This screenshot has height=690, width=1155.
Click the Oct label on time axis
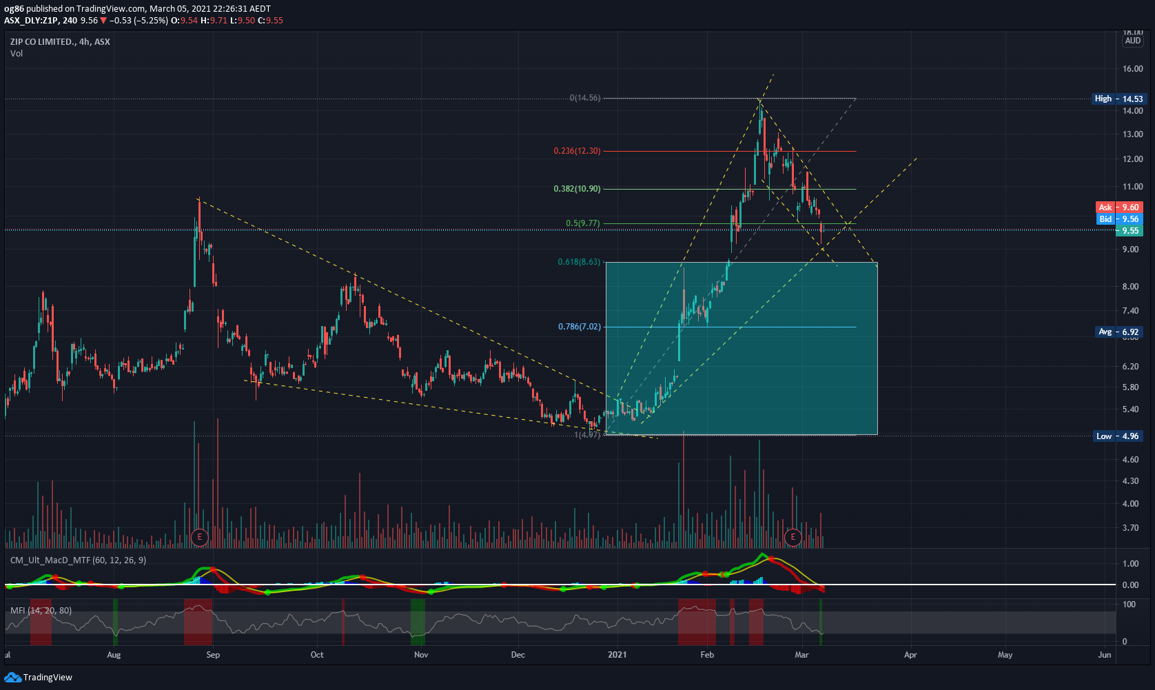[x=317, y=655]
